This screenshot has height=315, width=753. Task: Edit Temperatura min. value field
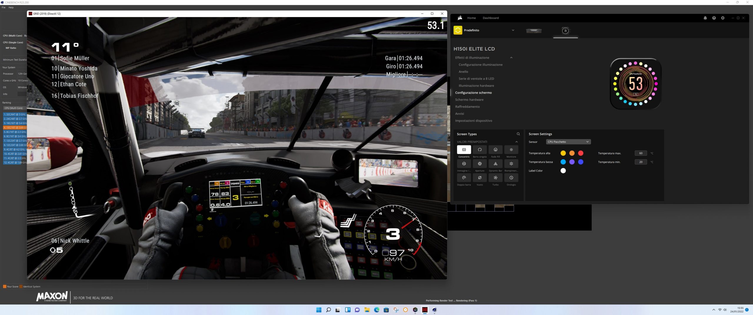coord(641,162)
